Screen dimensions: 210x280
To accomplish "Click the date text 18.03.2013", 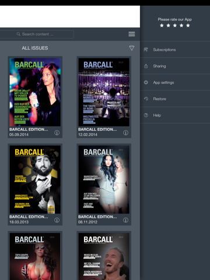I will pos(19,222).
